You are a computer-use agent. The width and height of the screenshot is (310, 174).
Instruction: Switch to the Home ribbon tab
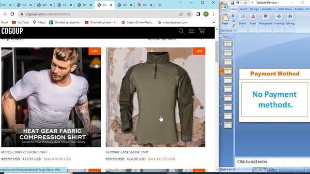tap(234, 9)
